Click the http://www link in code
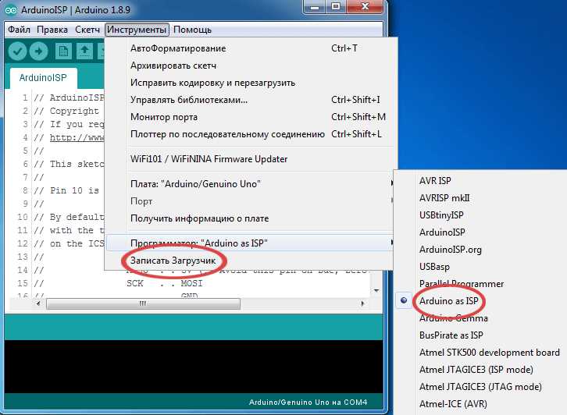The width and height of the screenshot is (567, 415). [77, 137]
